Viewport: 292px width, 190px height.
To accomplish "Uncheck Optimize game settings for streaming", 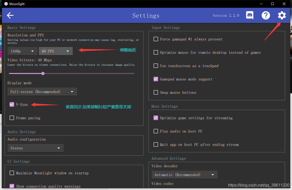I will coord(156,118).
